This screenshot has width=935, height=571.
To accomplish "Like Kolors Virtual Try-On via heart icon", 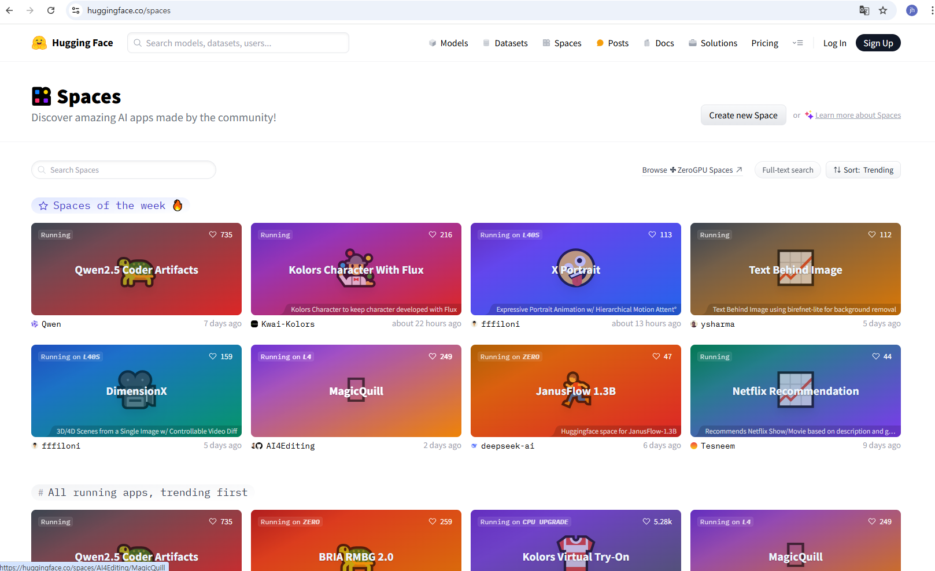I will pos(646,521).
